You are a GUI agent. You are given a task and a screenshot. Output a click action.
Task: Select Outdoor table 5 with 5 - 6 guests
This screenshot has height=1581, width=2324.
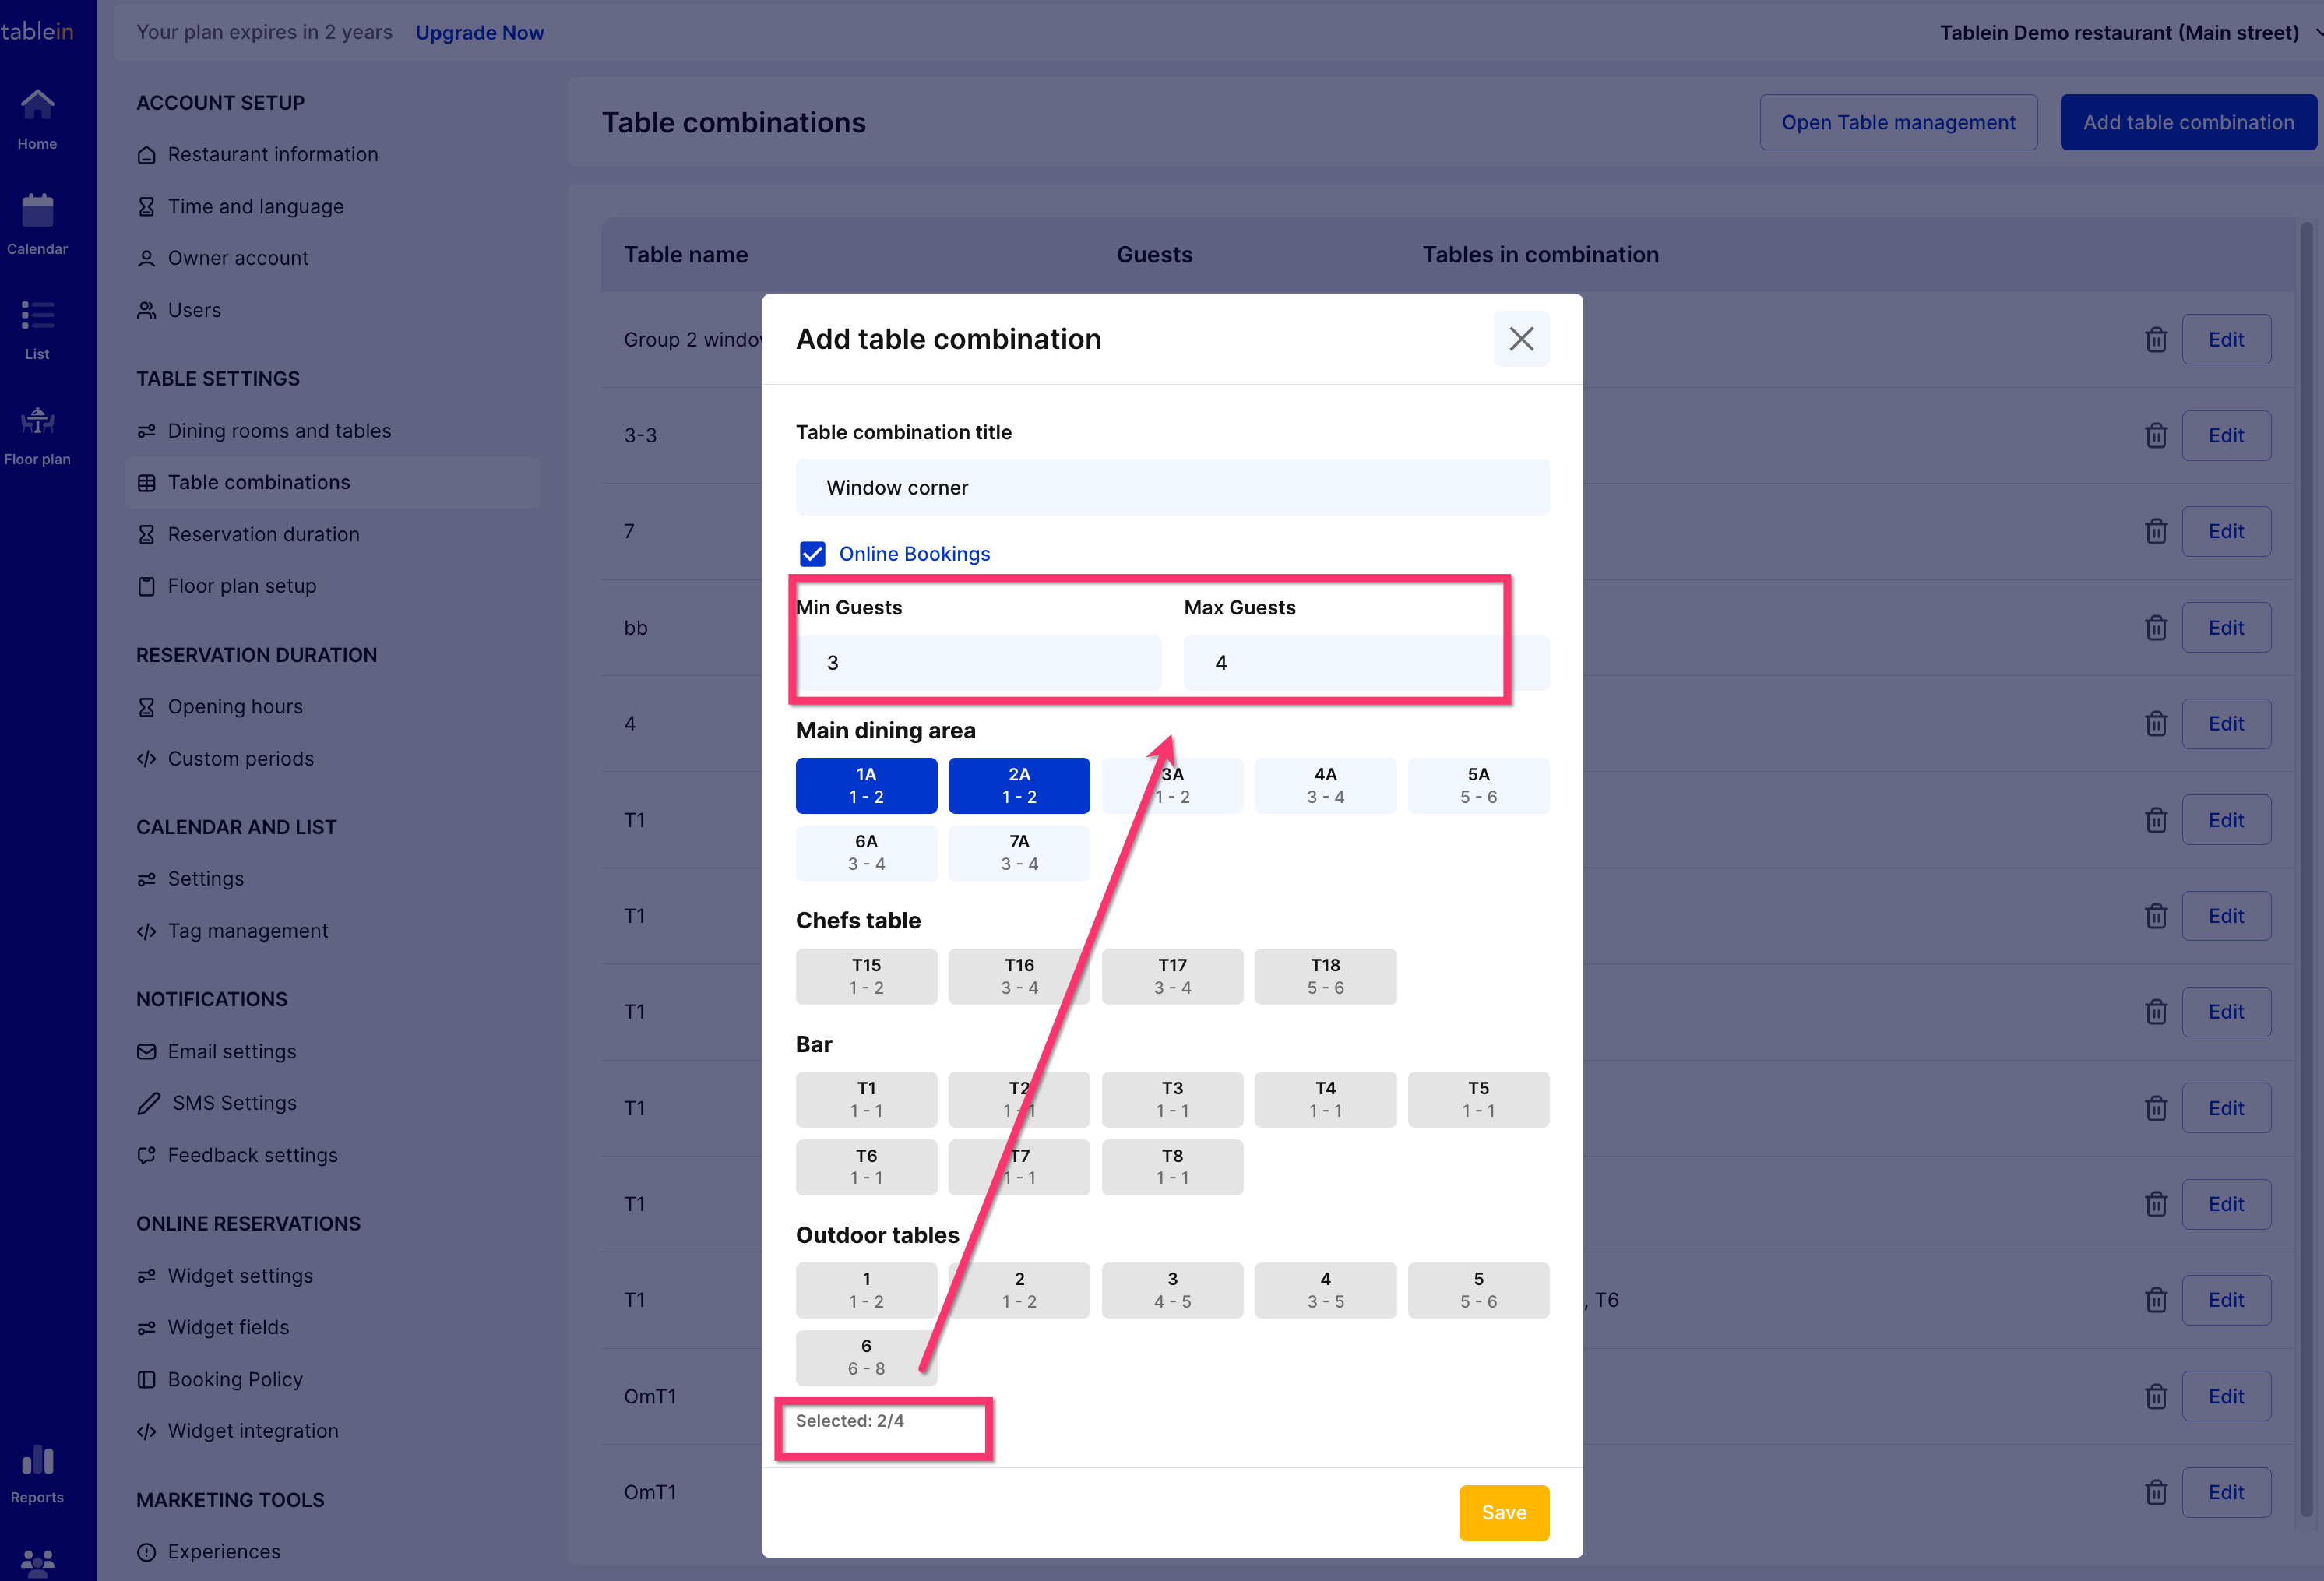click(1478, 1290)
